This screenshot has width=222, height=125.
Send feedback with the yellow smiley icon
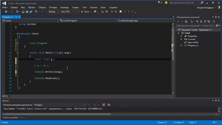point(166,2)
